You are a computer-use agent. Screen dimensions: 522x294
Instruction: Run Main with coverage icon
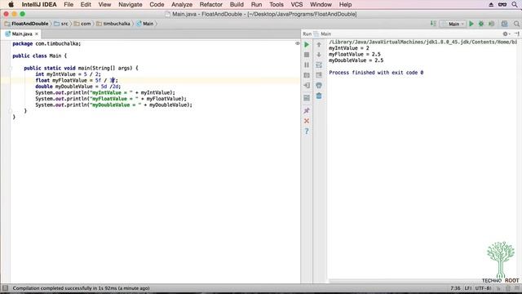tap(491, 24)
